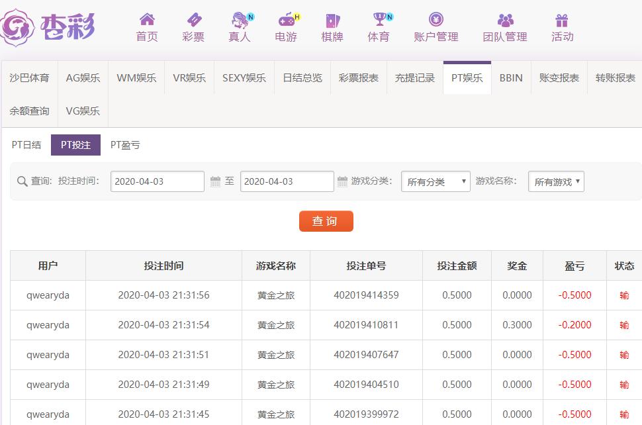Select the live dealer avatar icon

(x=239, y=20)
